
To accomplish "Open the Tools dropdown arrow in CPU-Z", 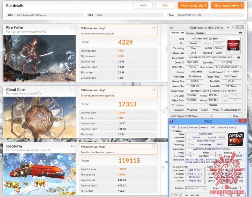I will 229,195.
